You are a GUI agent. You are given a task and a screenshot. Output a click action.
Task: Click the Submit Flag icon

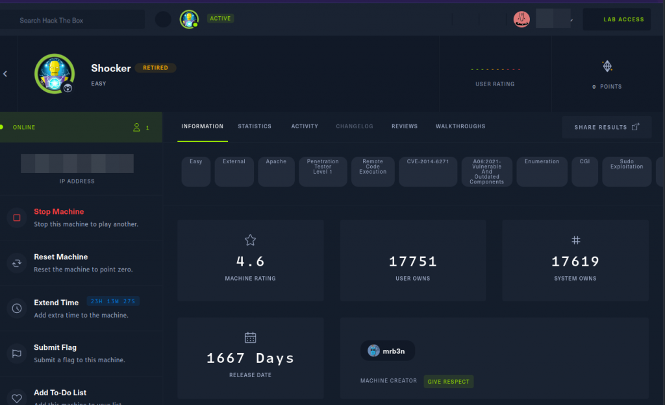(17, 354)
